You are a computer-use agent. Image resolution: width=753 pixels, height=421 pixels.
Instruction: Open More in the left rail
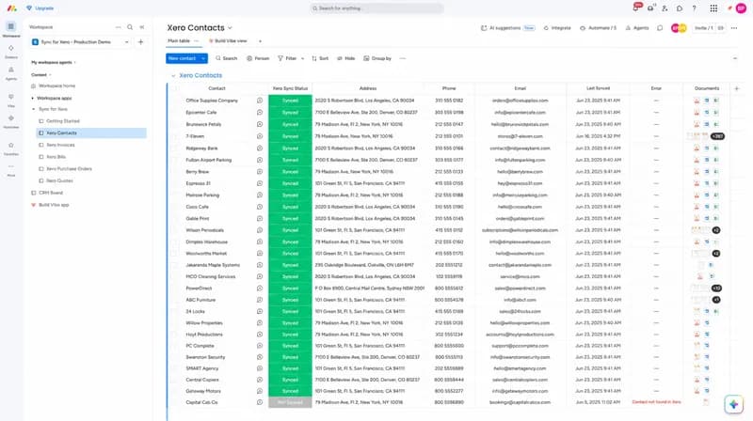11,170
